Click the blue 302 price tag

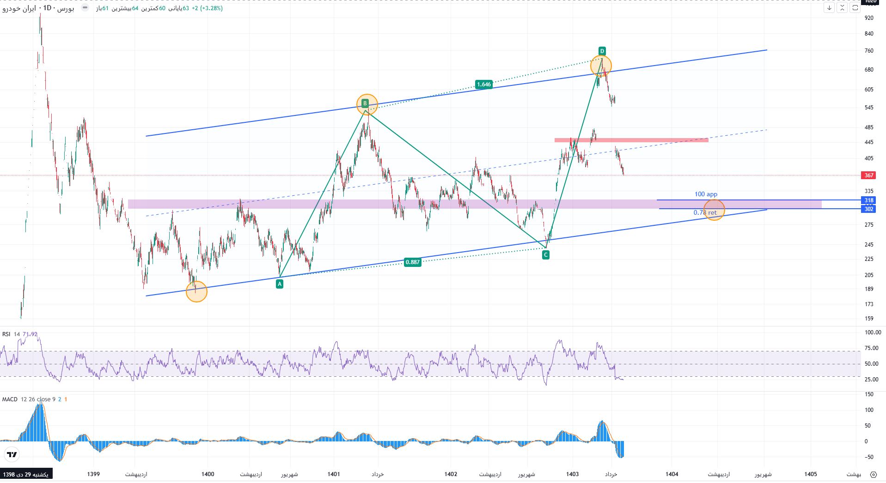[868, 209]
